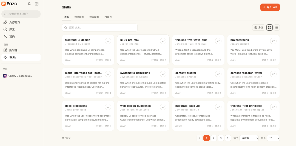The height and width of the screenshot is (146, 296).
Task: Favorite the content-creator skill
Action: pyautogui.click(x=218, y=74)
